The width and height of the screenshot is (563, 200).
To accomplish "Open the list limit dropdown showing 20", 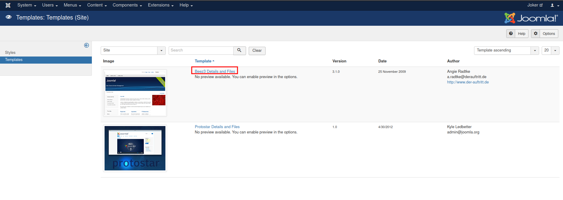I will click(550, 50).
